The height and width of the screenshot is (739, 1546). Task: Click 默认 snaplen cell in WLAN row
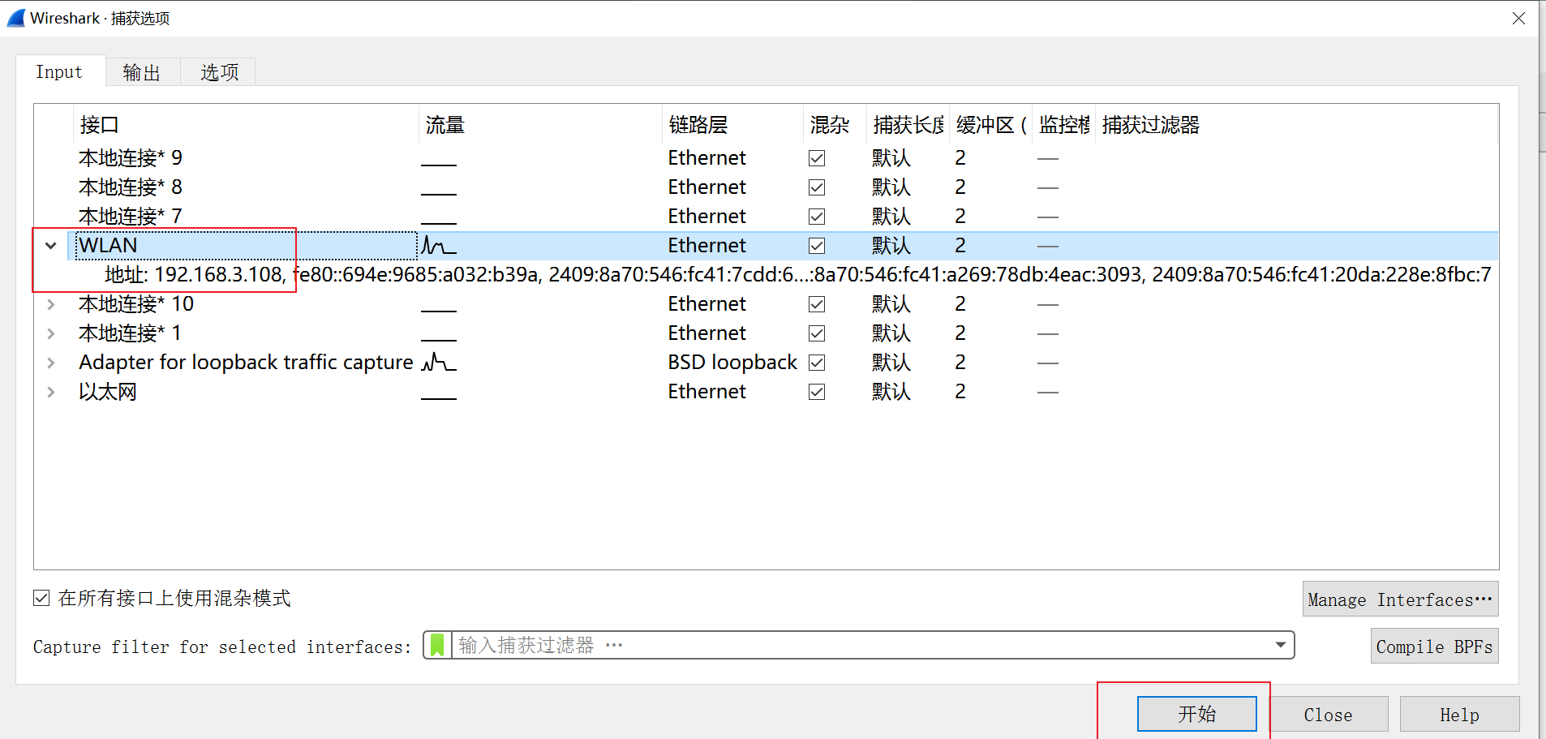891,246
